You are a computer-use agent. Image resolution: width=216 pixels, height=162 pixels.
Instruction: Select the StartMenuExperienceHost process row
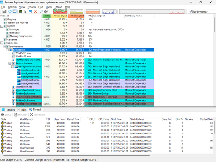tap(77, 60)
